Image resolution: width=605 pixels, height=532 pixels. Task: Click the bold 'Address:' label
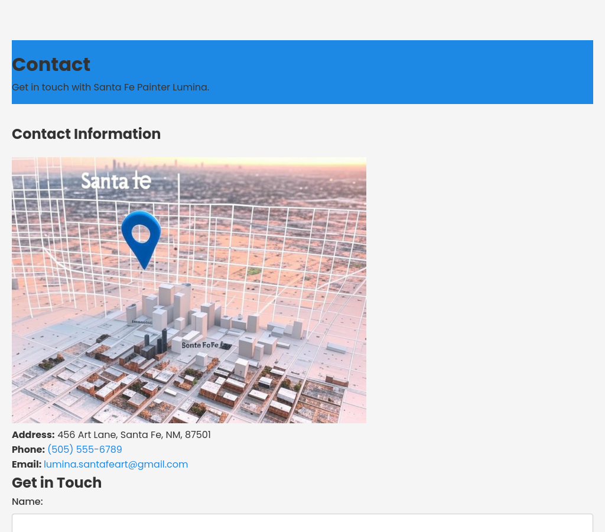tap(33, 435)
